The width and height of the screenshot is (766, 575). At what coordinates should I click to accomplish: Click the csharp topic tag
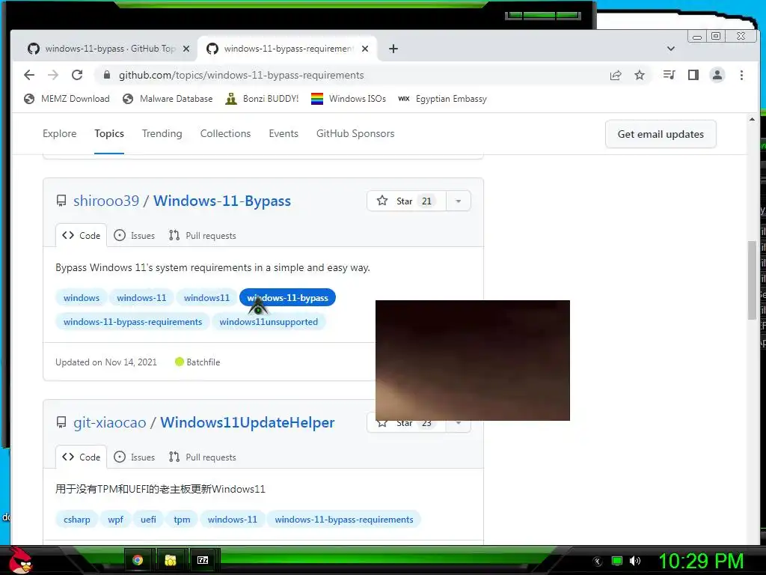tap(77, 520)
